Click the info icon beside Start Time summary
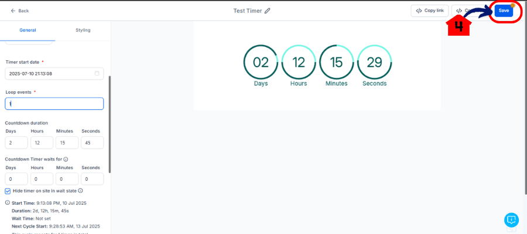The height and width of the screenshot is (234, 527). coord(8,203)
